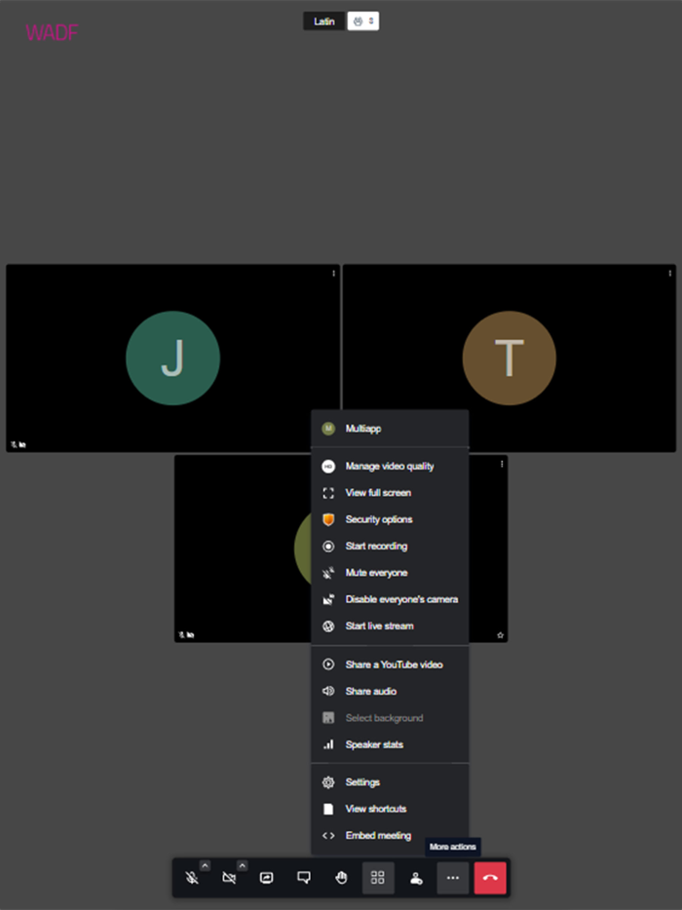
Task: Select View full screen
Action: click(x=390, y=493)
